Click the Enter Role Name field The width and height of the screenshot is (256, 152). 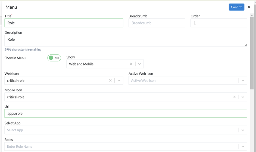(x=122, y=147)
